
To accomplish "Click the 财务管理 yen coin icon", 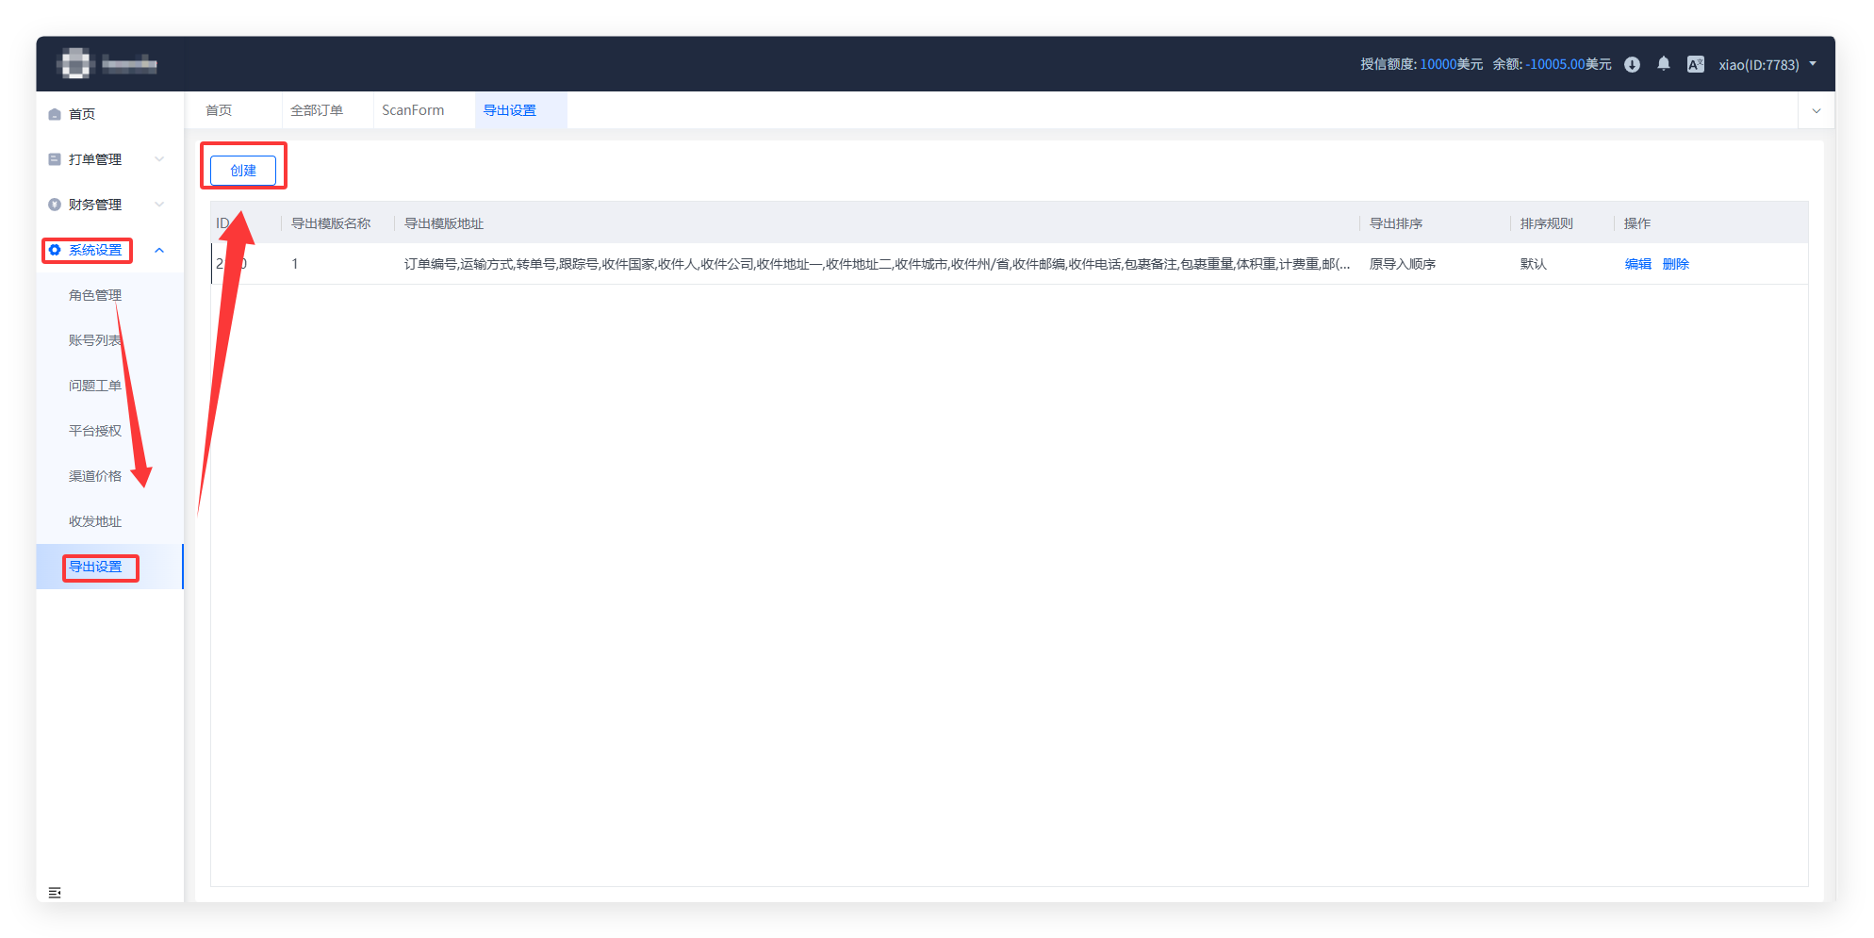I will [55, 205].
